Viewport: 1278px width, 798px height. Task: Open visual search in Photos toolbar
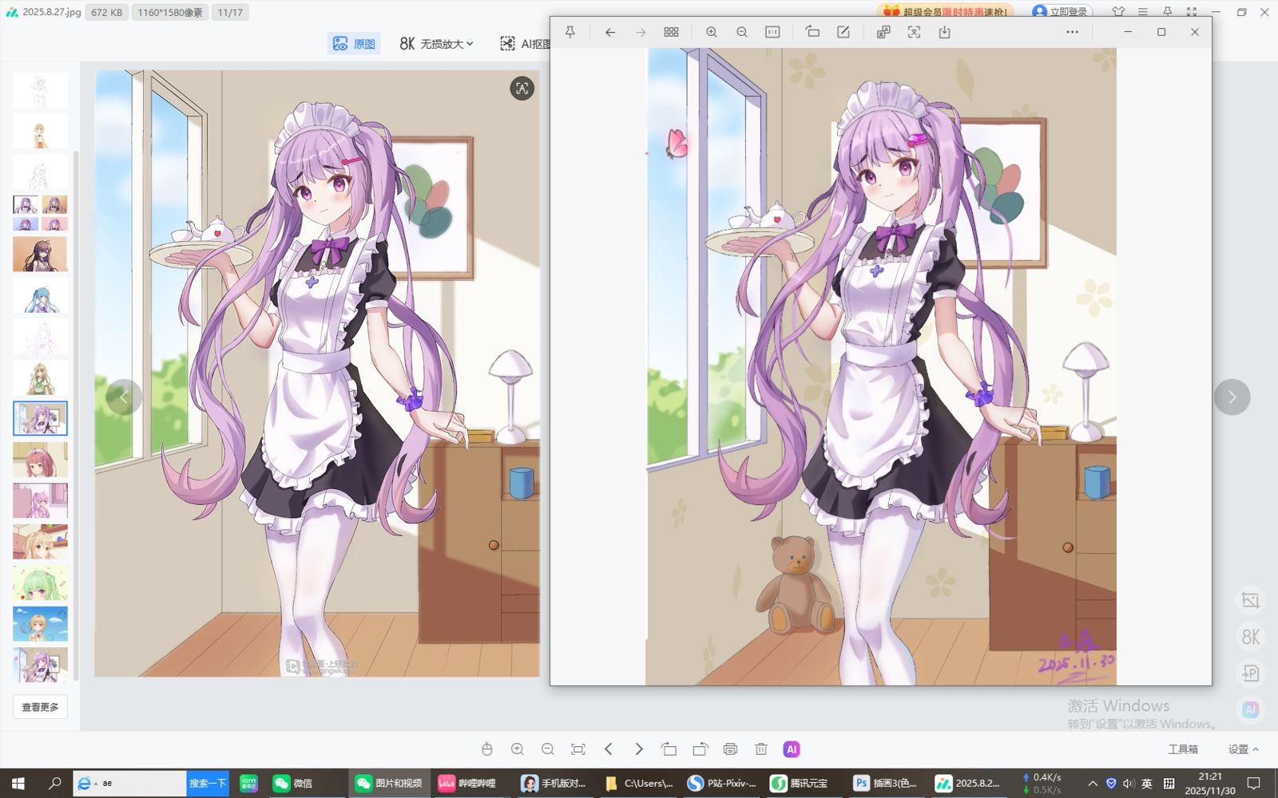point(913,32)
